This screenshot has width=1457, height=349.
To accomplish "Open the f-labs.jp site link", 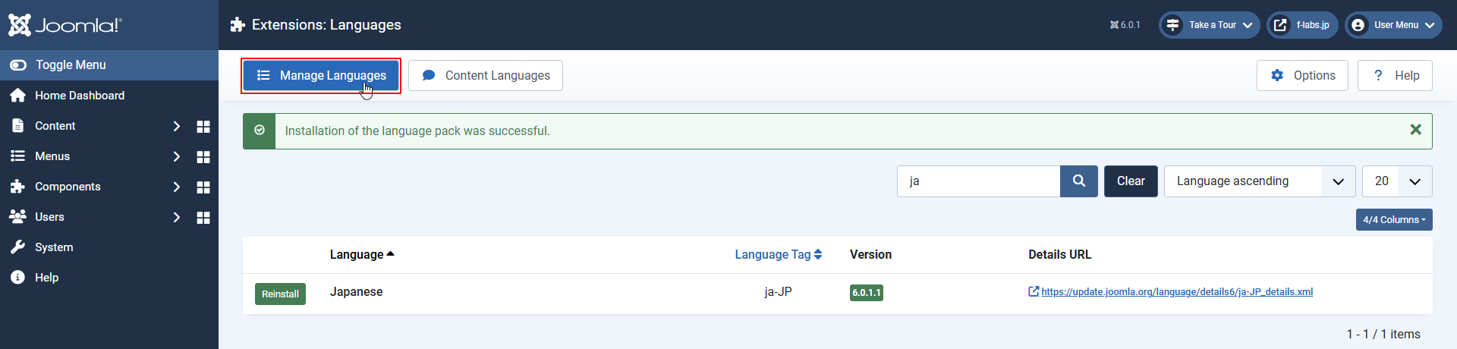I will pyautogui.click(x=1302, y=25).
